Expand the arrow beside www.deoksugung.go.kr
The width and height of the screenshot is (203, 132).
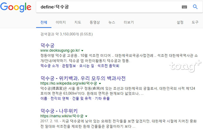click(82, 50)
